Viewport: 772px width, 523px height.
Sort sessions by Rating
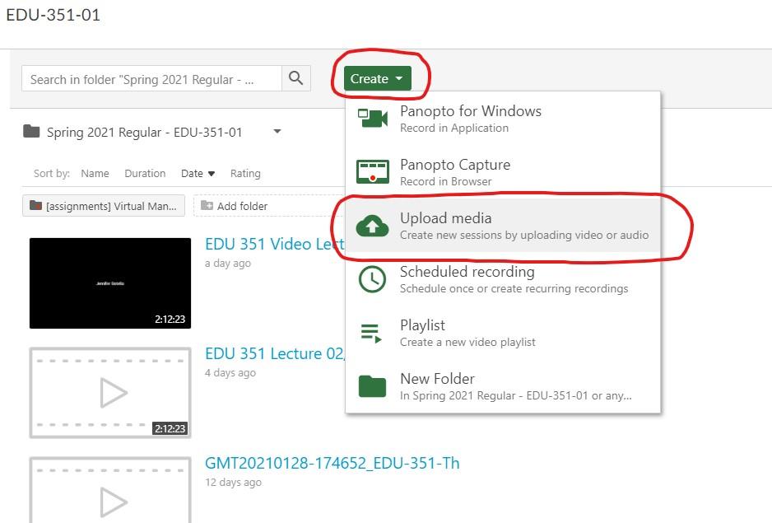(x=245, y=174)
